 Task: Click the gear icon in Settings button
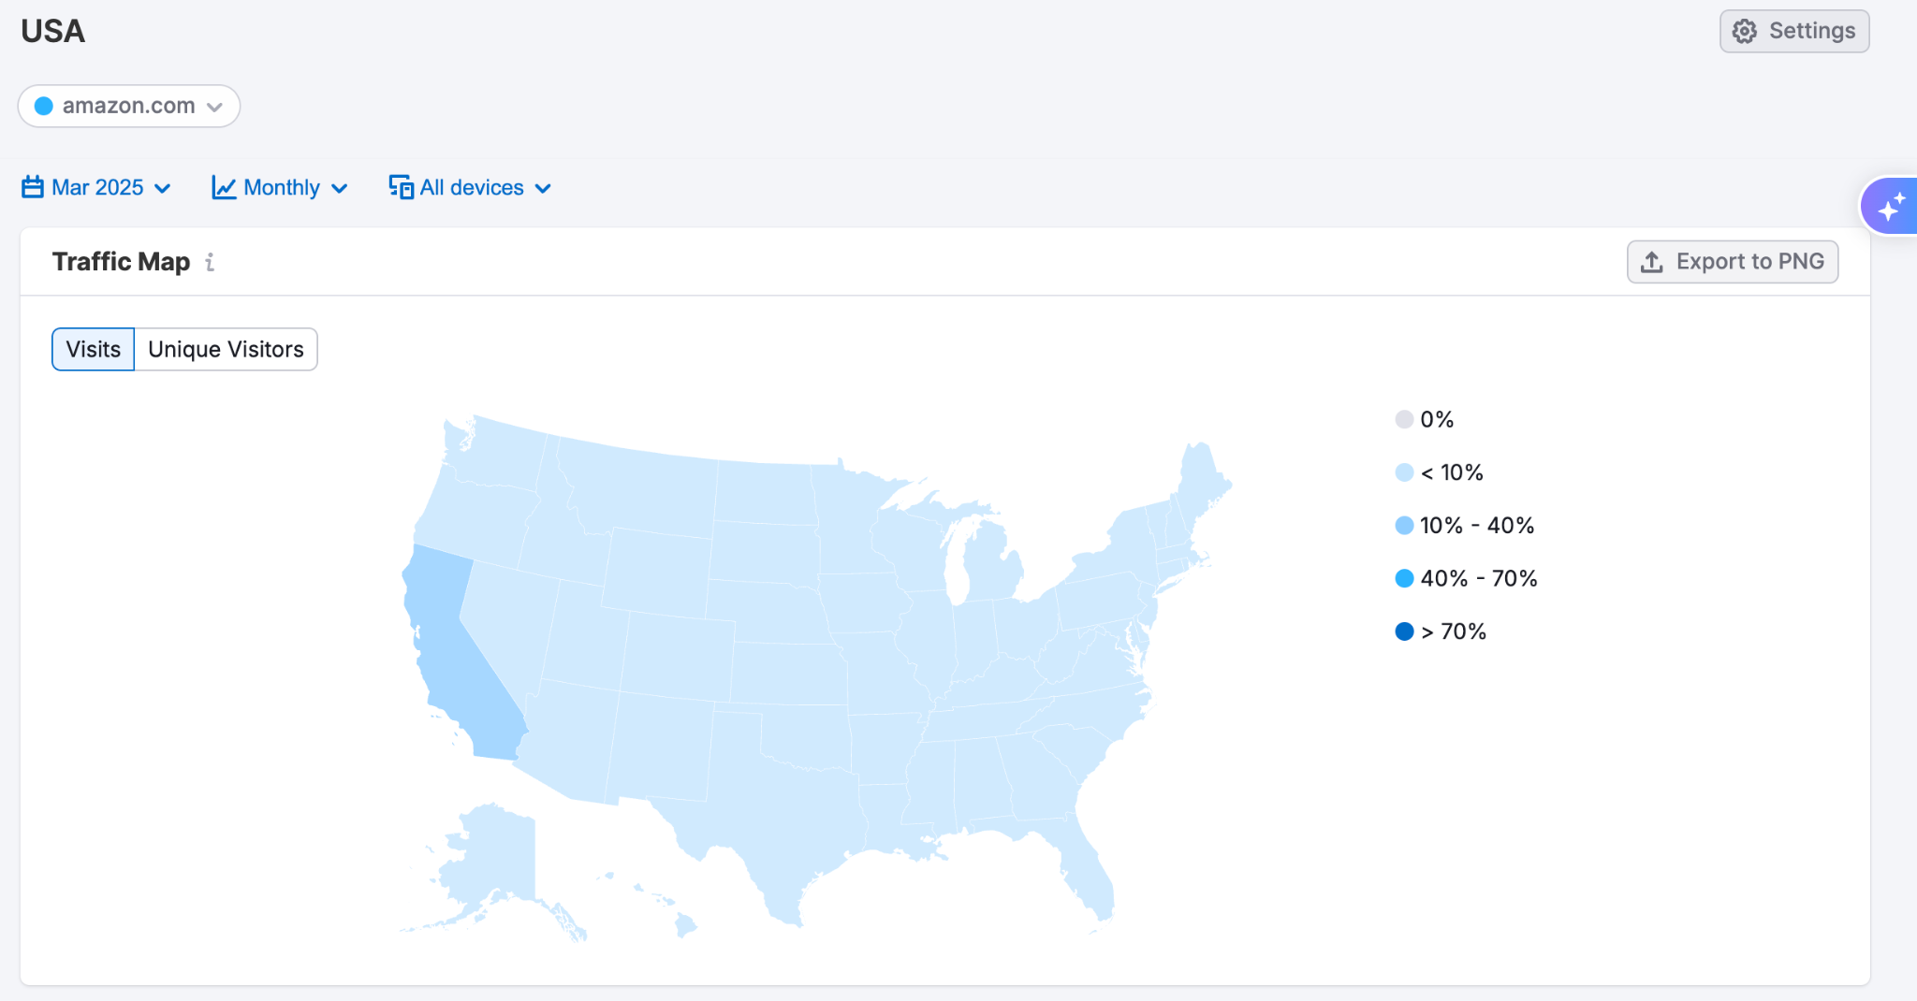click(x=1745, y=30)
